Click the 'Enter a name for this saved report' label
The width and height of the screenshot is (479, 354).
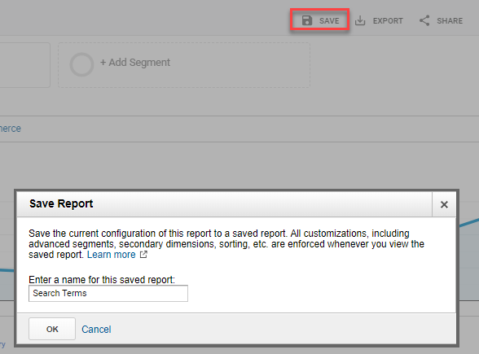102,280
